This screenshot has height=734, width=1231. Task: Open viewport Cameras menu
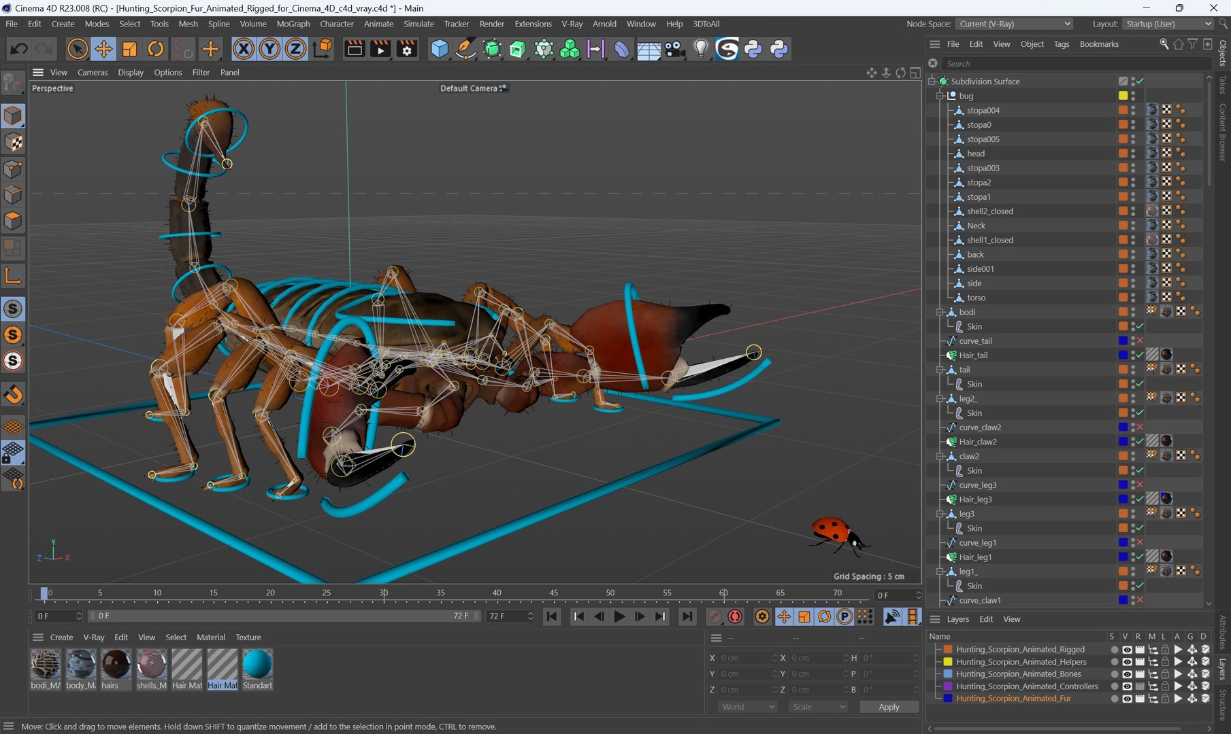93,72
